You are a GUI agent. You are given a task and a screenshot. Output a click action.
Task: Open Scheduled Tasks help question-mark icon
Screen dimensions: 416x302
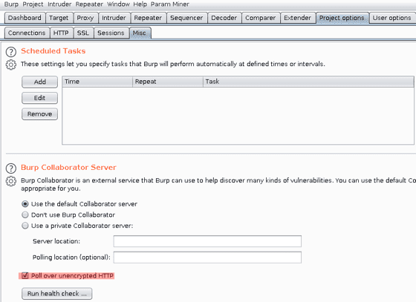[11, 52]
